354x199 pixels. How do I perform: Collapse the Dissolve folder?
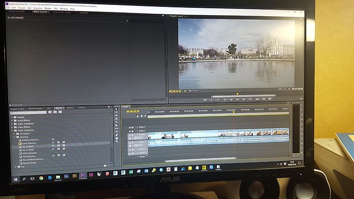(15, 137)
